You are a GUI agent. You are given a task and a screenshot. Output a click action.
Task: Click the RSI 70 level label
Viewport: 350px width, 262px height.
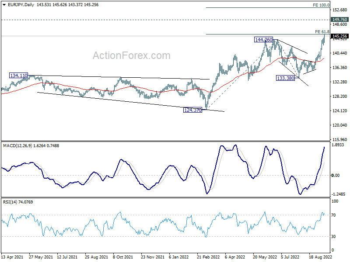point(333,215)
